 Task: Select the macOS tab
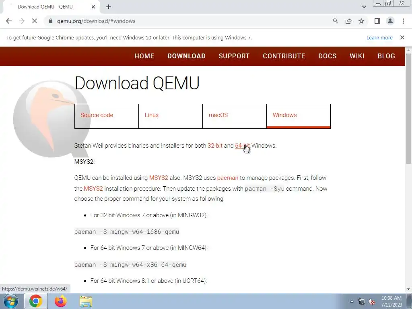(235, 116)
